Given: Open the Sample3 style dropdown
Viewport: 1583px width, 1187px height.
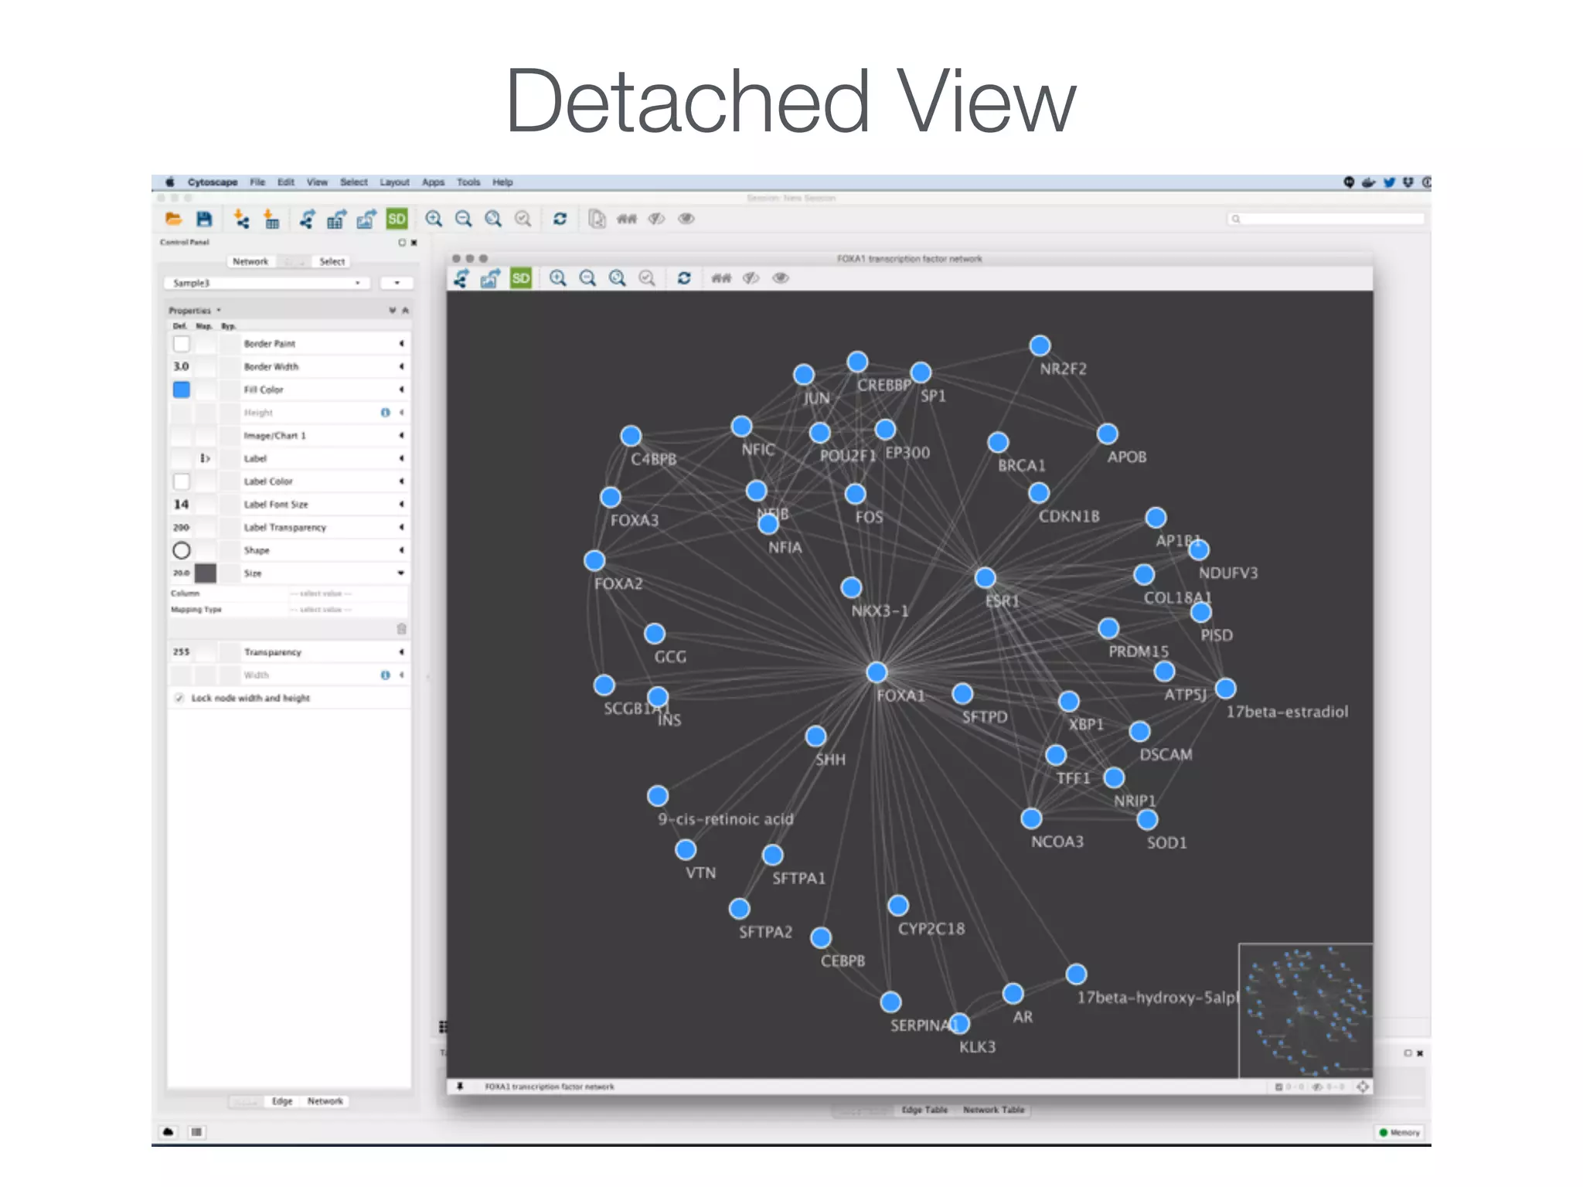Looking at the screenshot, I should pos(266,283).
